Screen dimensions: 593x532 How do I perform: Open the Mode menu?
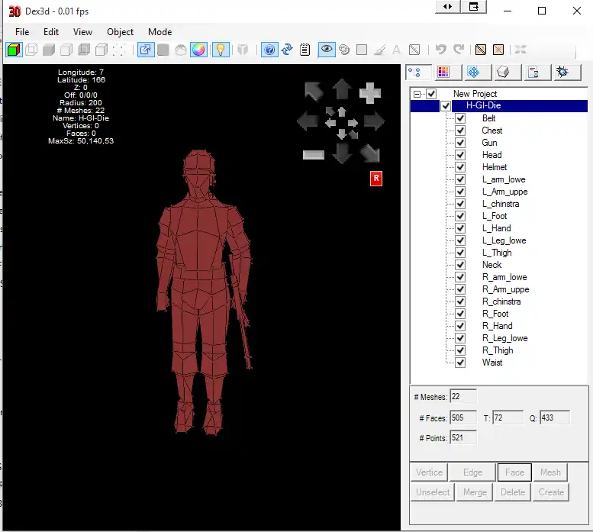[x=160, y=32]
